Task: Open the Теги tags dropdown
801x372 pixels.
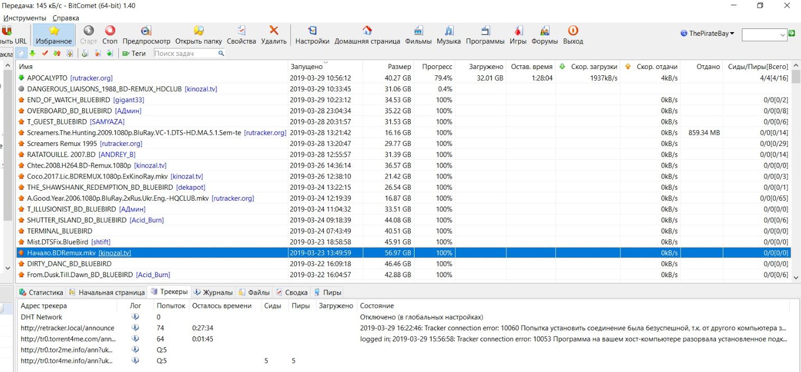Action: pyautogui.click(x=134, y=53)
